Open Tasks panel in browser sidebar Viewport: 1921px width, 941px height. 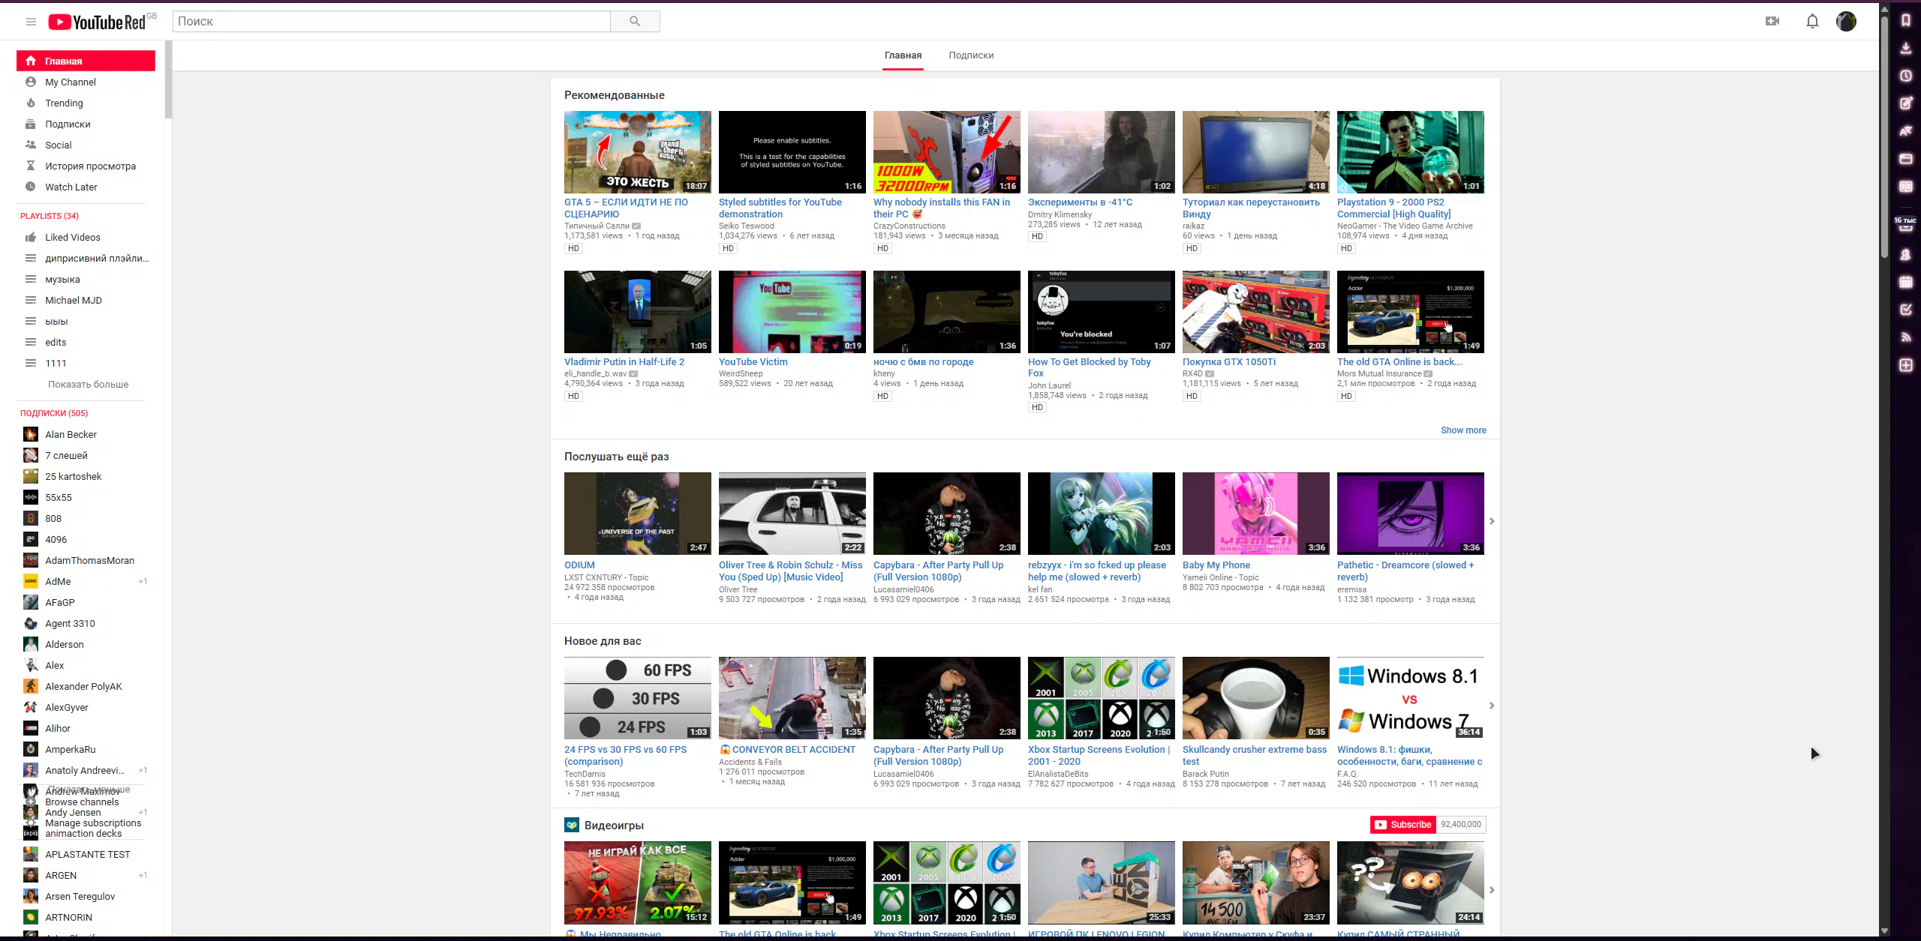(1906, 310)
